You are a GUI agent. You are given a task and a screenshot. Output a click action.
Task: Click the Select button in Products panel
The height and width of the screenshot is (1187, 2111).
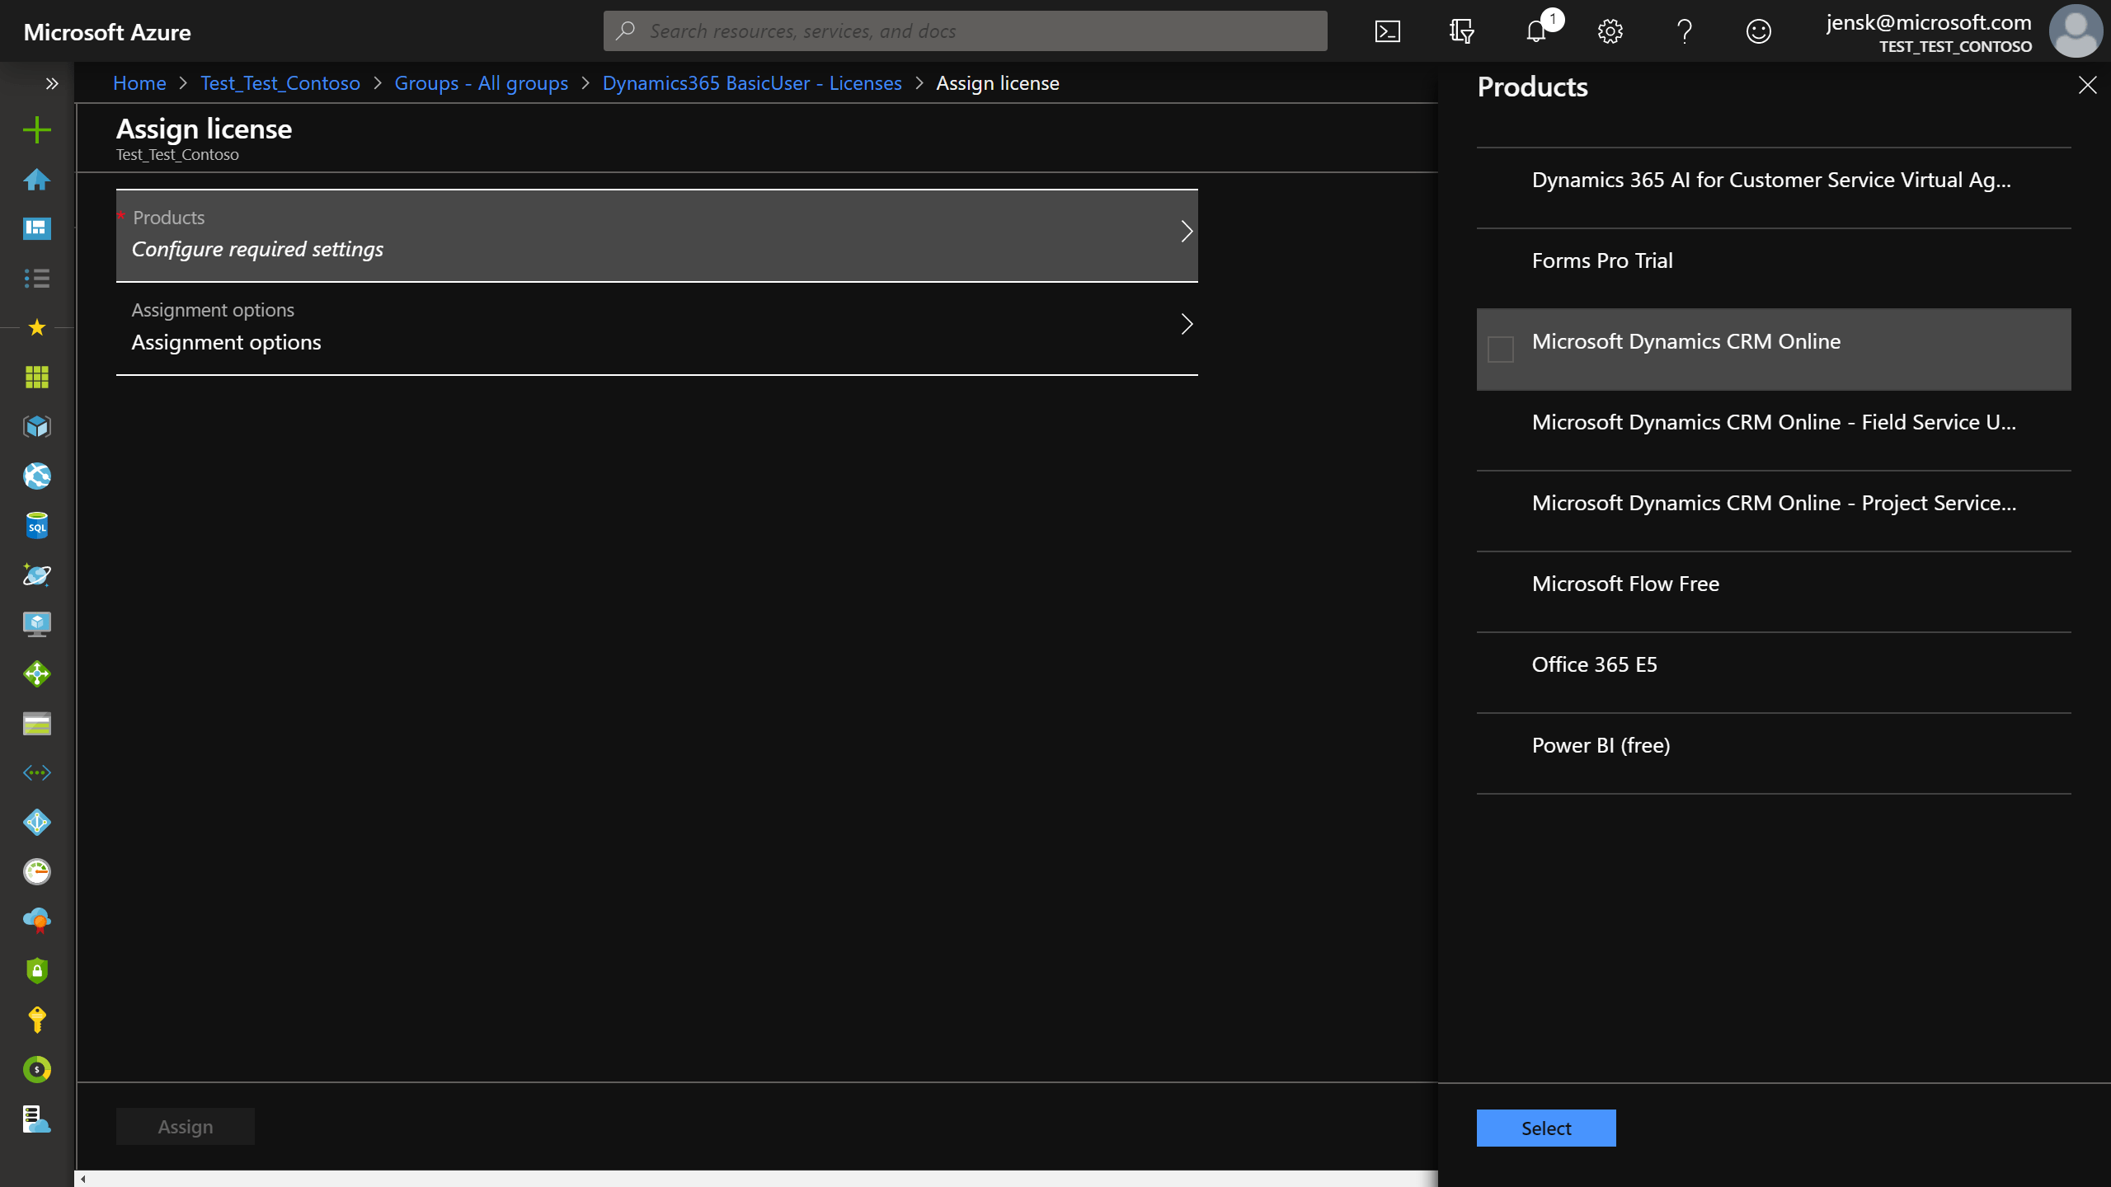pos(1546,1128)
